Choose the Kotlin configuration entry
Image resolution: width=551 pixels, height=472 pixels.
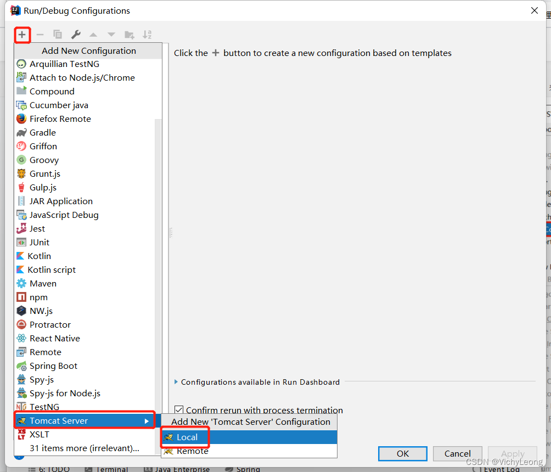point(85,256)
